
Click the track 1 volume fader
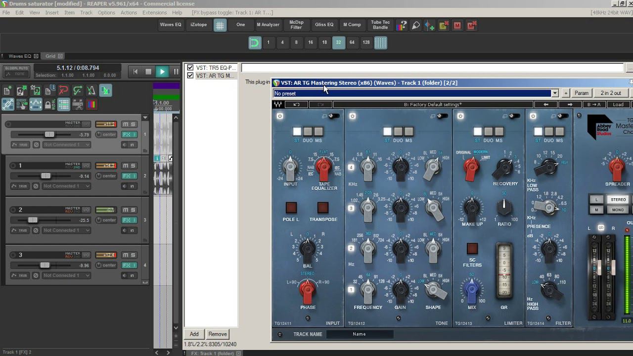tap(46, 176)
